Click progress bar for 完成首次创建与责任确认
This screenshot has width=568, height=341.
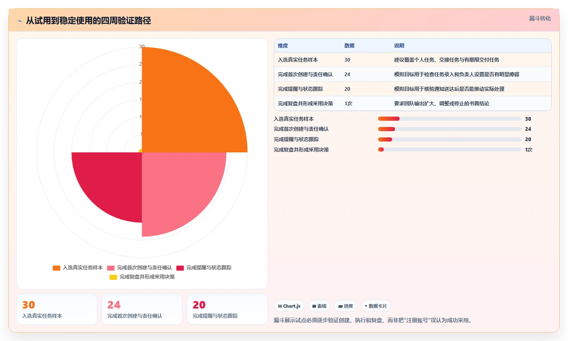click(450, 129)
